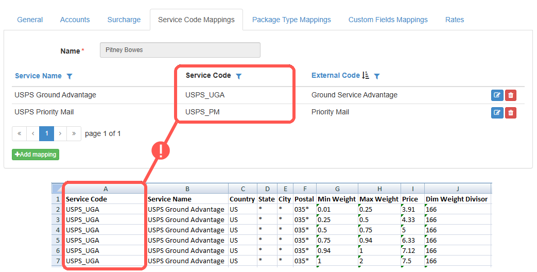
Task: Select the Price cell showing 4.33
Action: tap(413, 219)
